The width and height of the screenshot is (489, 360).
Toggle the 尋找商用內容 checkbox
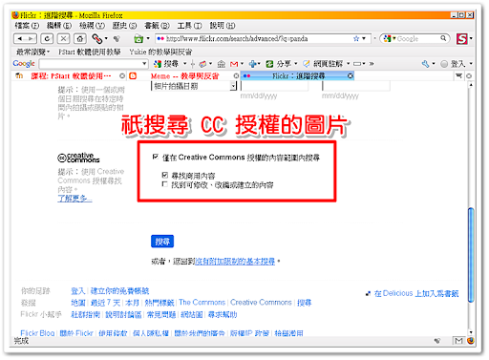click(x=165, y=175)
